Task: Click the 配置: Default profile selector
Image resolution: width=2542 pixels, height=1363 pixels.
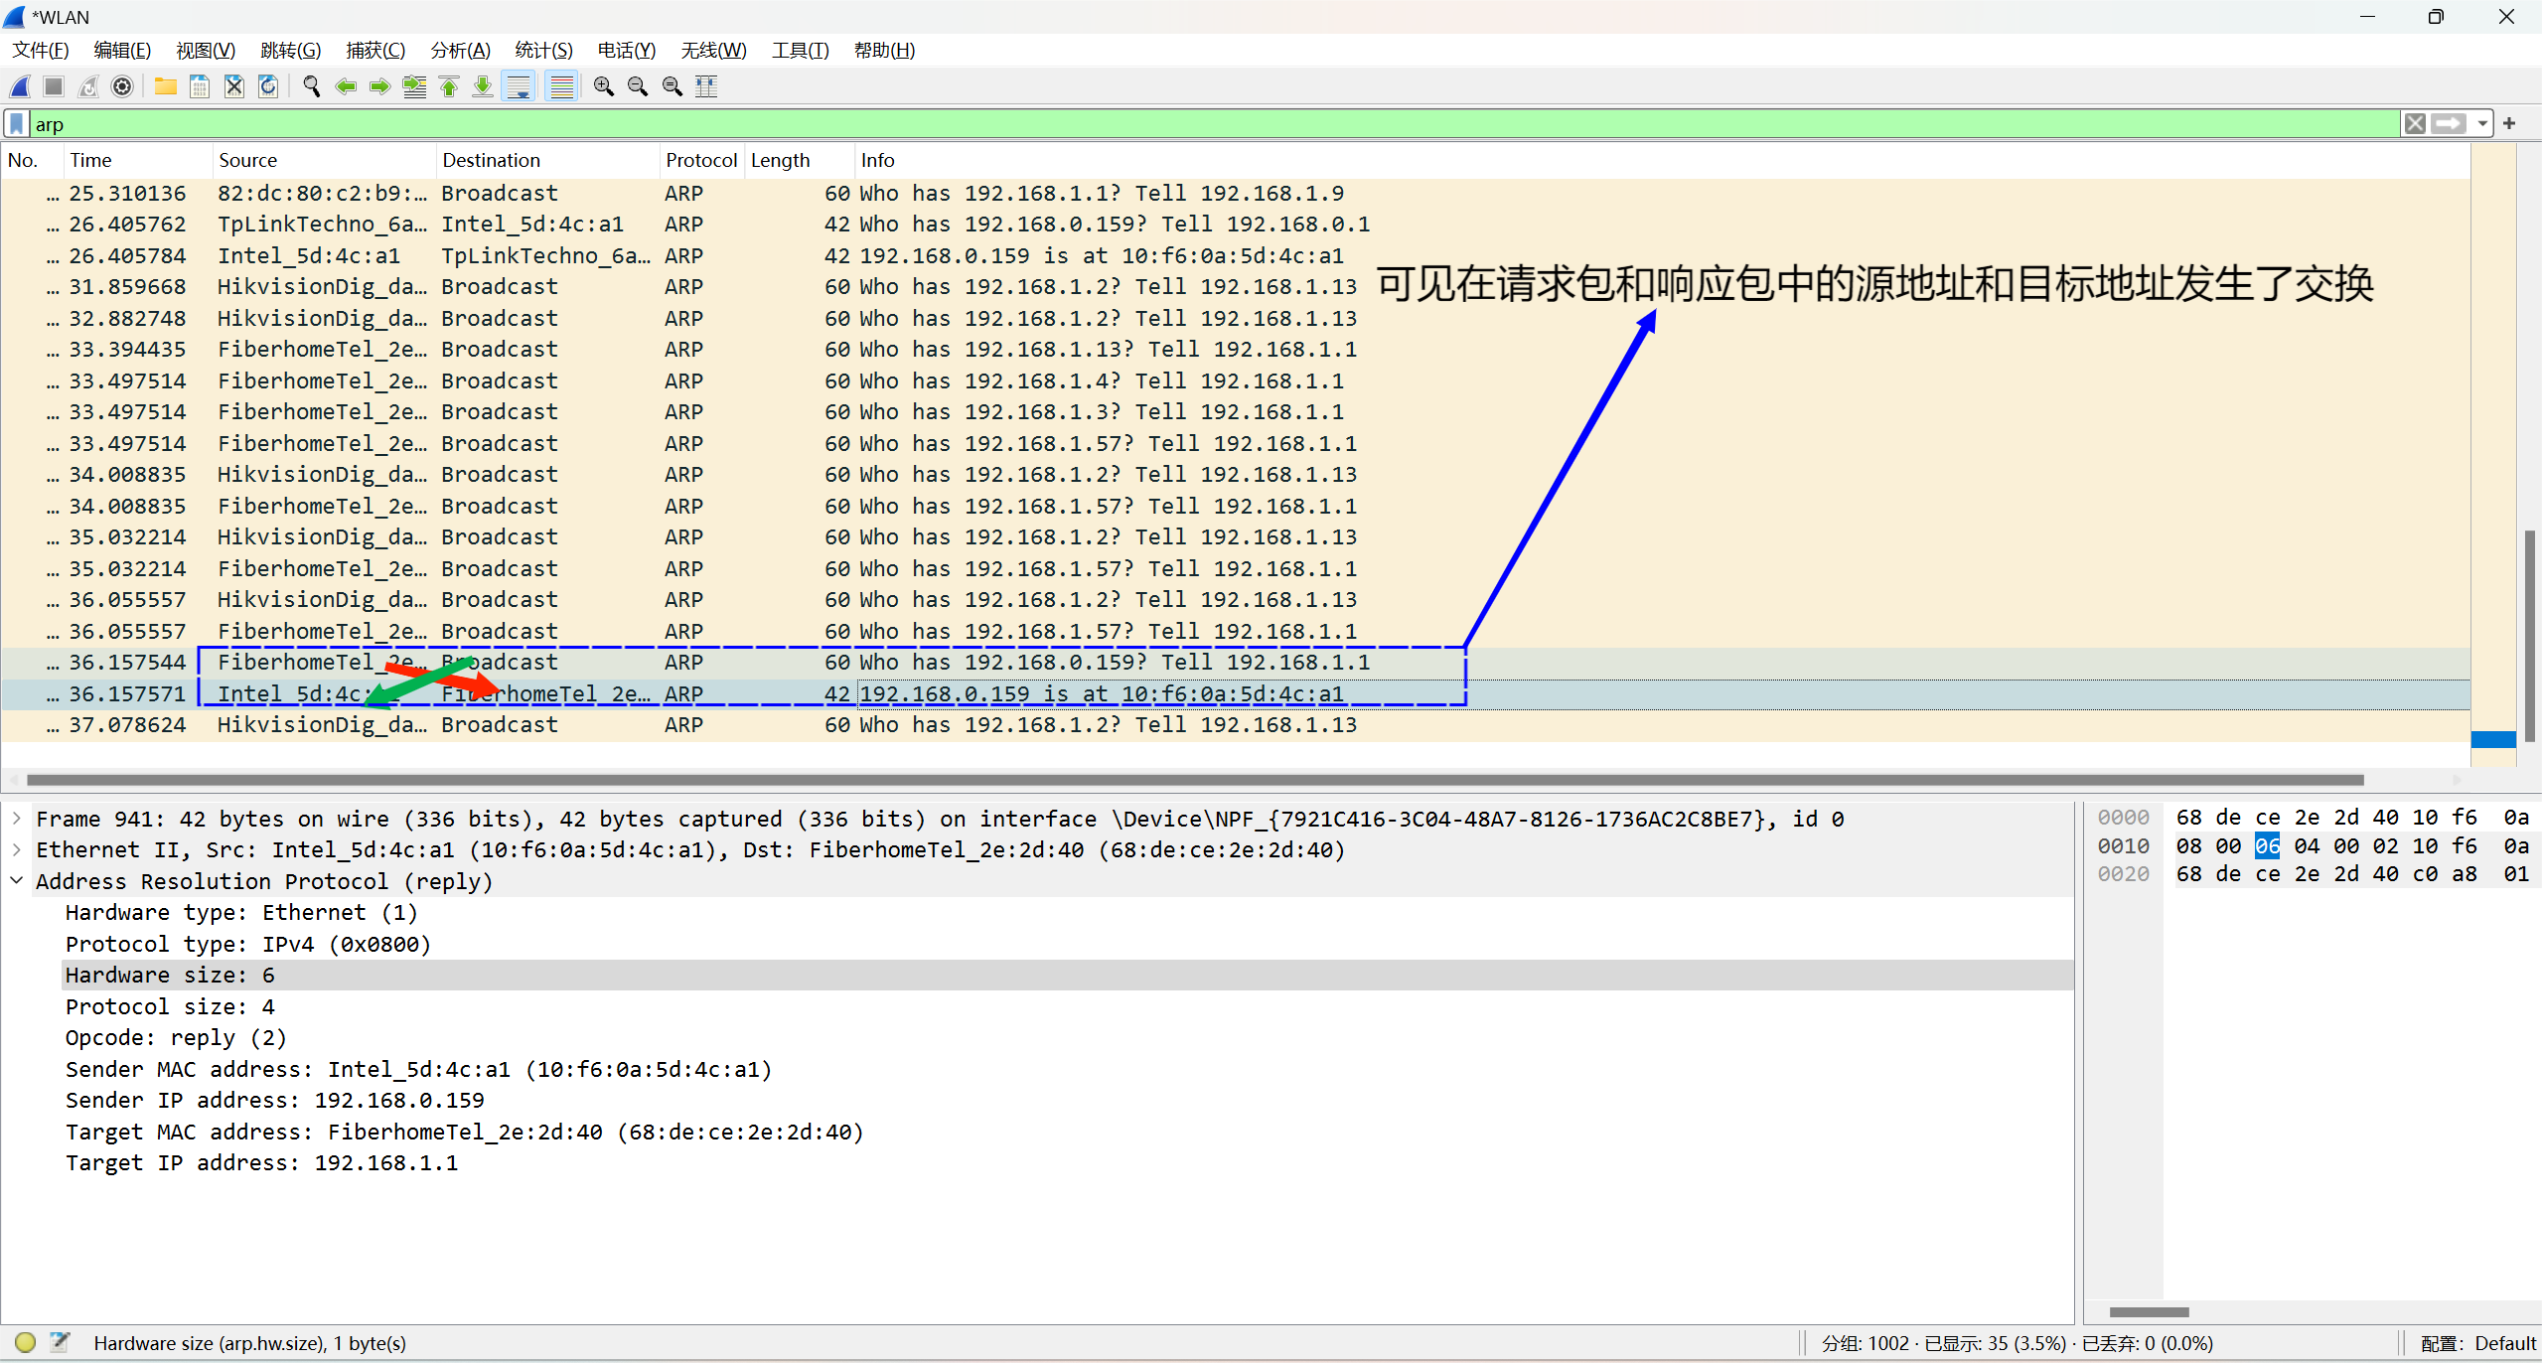Action: click(2477, 1343)
